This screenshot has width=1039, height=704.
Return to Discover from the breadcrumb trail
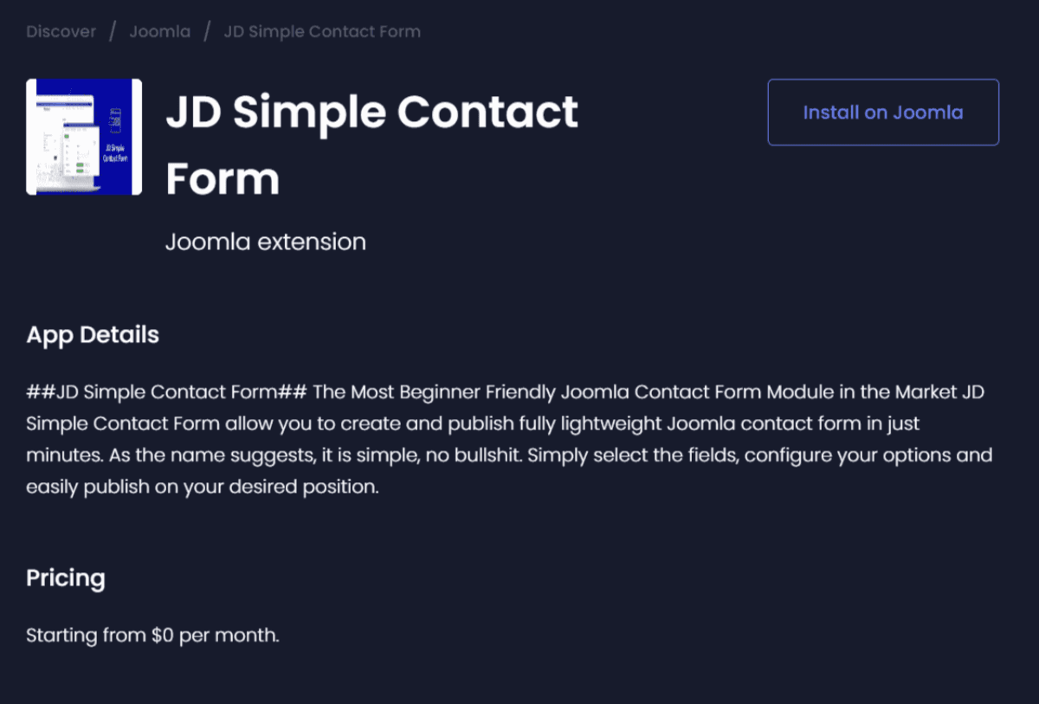coord(61,31)
